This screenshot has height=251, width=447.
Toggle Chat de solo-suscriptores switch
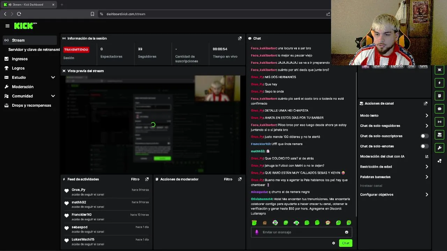(x=424, y=136)
